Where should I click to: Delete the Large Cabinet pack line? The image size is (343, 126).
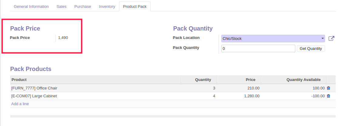click(x=328, y=96)
